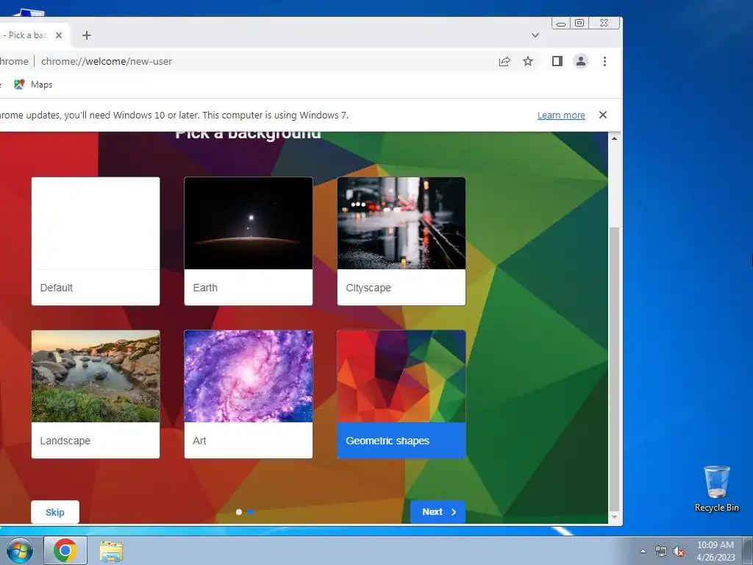Select the Default background card
The height and width of the screenshot is (565, 753).
(x=96, y=241)
